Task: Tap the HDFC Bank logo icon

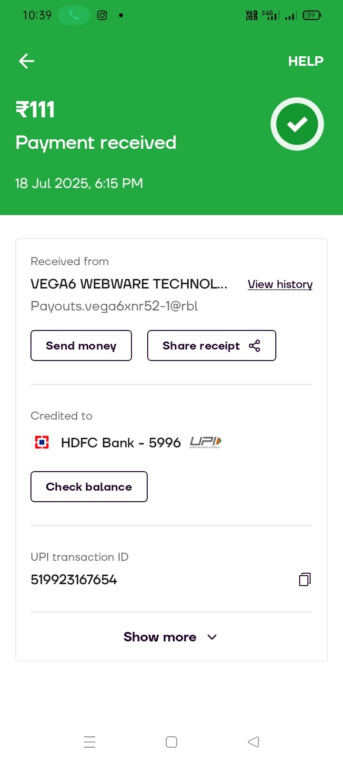Action: (42, 443)
